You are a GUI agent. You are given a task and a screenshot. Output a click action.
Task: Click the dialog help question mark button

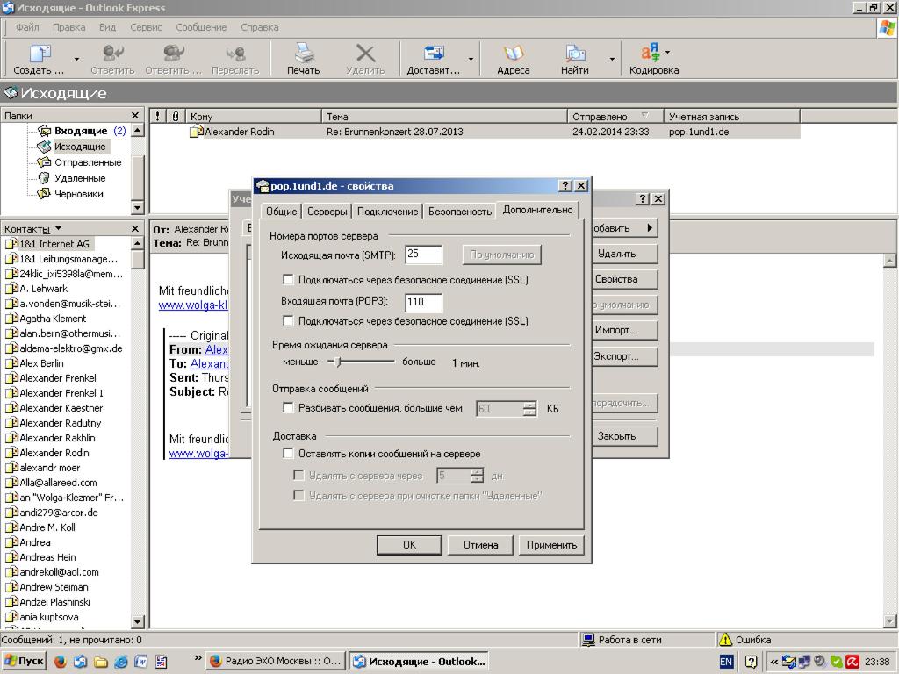click(565, 186)
